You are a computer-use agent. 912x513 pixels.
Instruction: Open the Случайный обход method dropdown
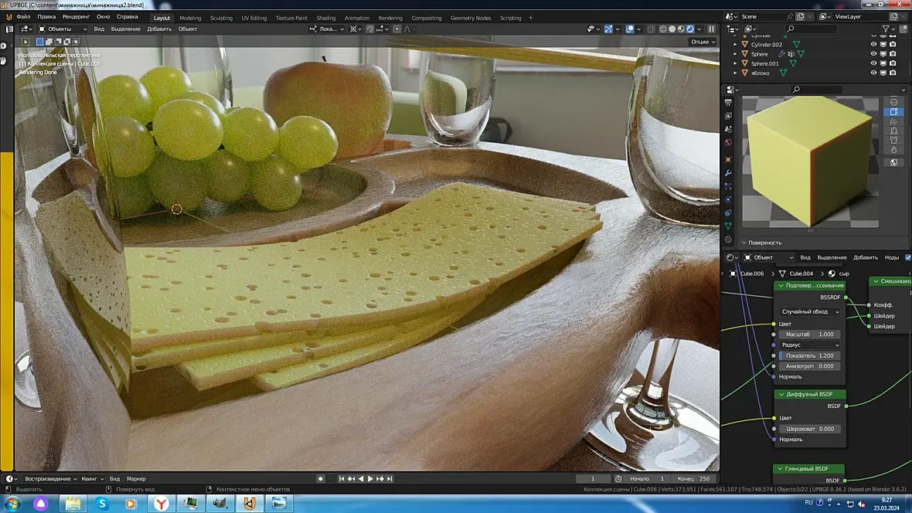810,312
